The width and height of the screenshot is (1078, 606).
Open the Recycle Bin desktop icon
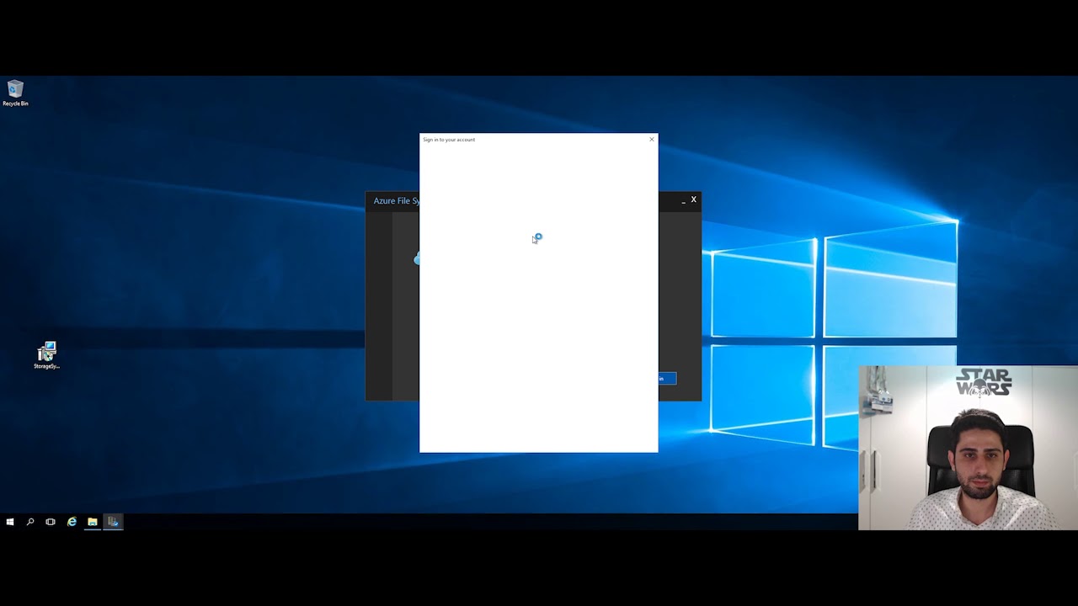15,93
